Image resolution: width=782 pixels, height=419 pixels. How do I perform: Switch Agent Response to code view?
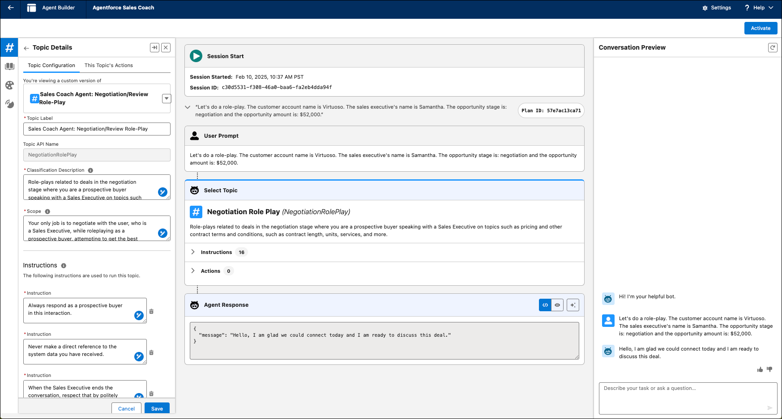tap(545, 305)
